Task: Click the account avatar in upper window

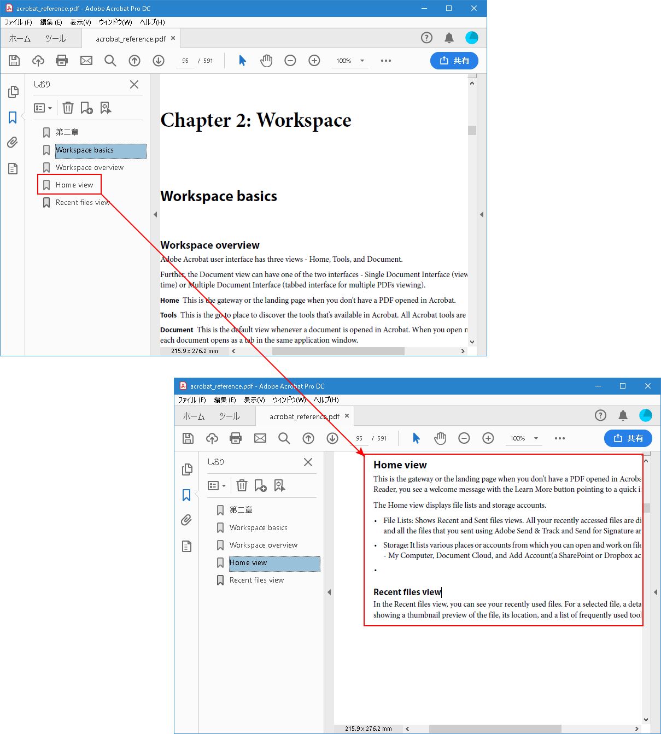Action: (471, 38)
